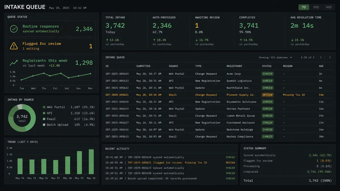Viewport: 340px width, 191px height.
Task: Click the up arrow next to 14.6% under Total Intake
Action: [107, 40]
